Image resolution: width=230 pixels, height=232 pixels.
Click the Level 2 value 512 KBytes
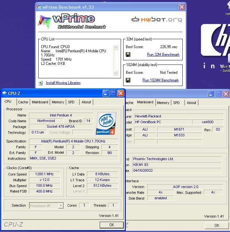(x=102, y=185)
